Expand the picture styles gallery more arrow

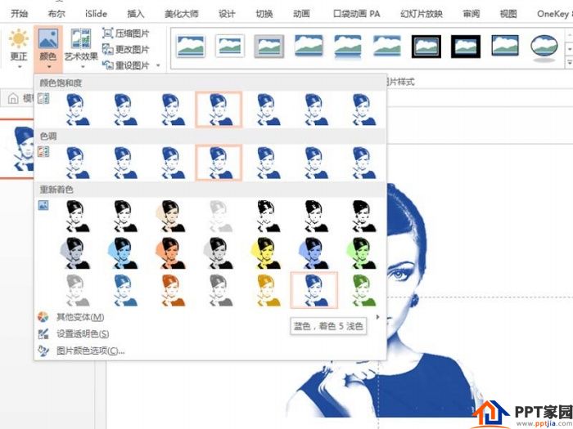[570, 63]
